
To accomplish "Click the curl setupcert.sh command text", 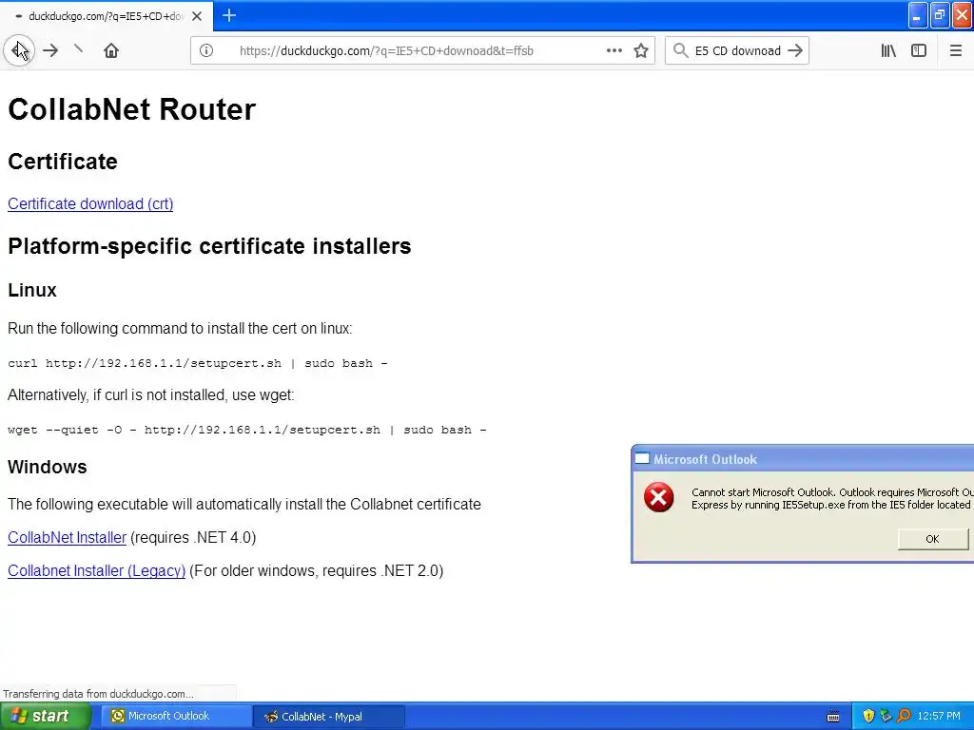I will click(198, 363).
